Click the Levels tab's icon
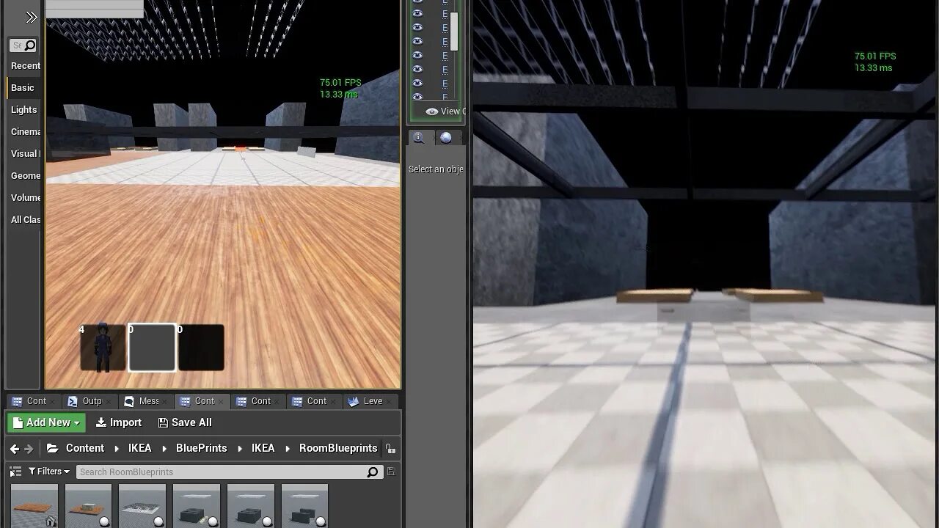 click(x=354, y=401)
